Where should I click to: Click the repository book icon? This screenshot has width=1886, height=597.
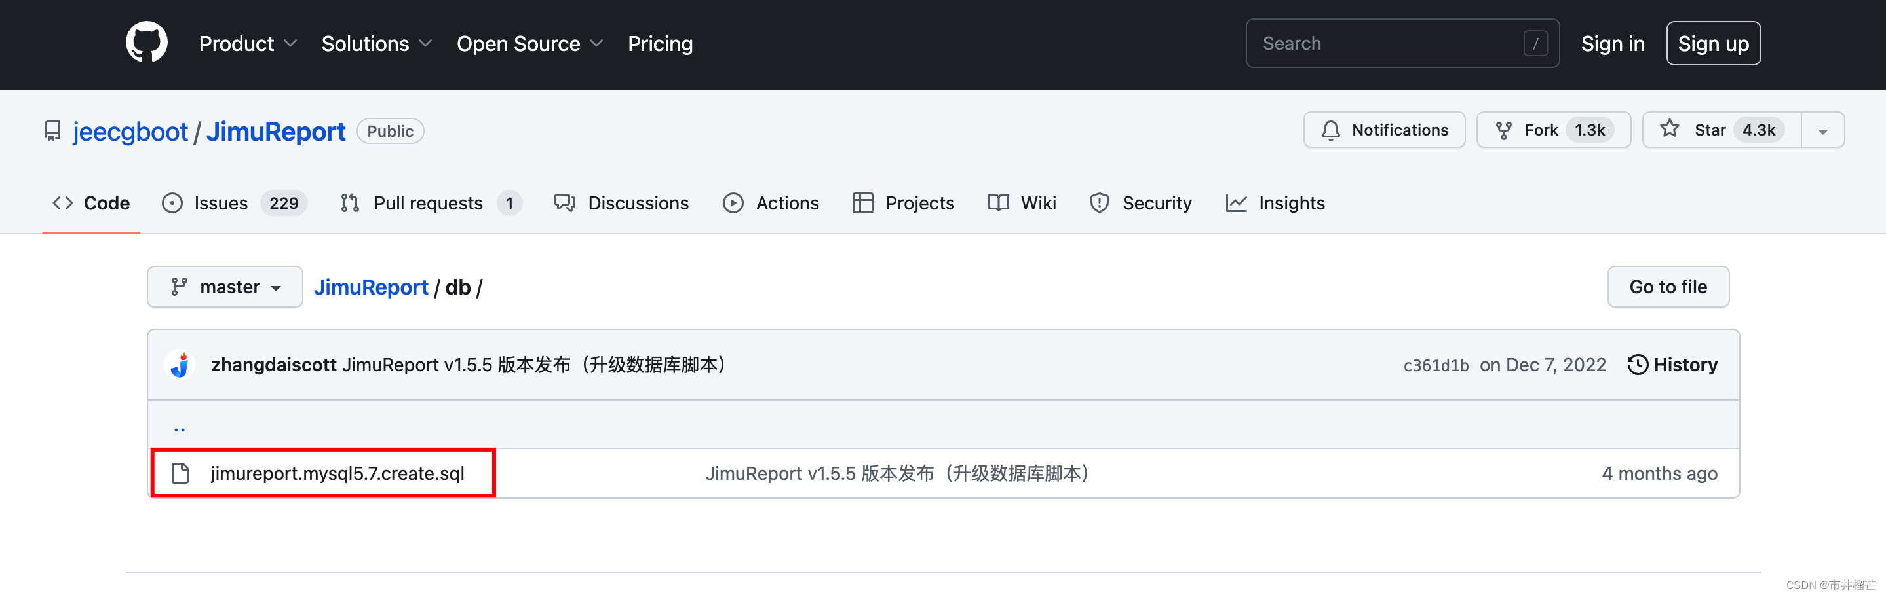pos(52,131)
